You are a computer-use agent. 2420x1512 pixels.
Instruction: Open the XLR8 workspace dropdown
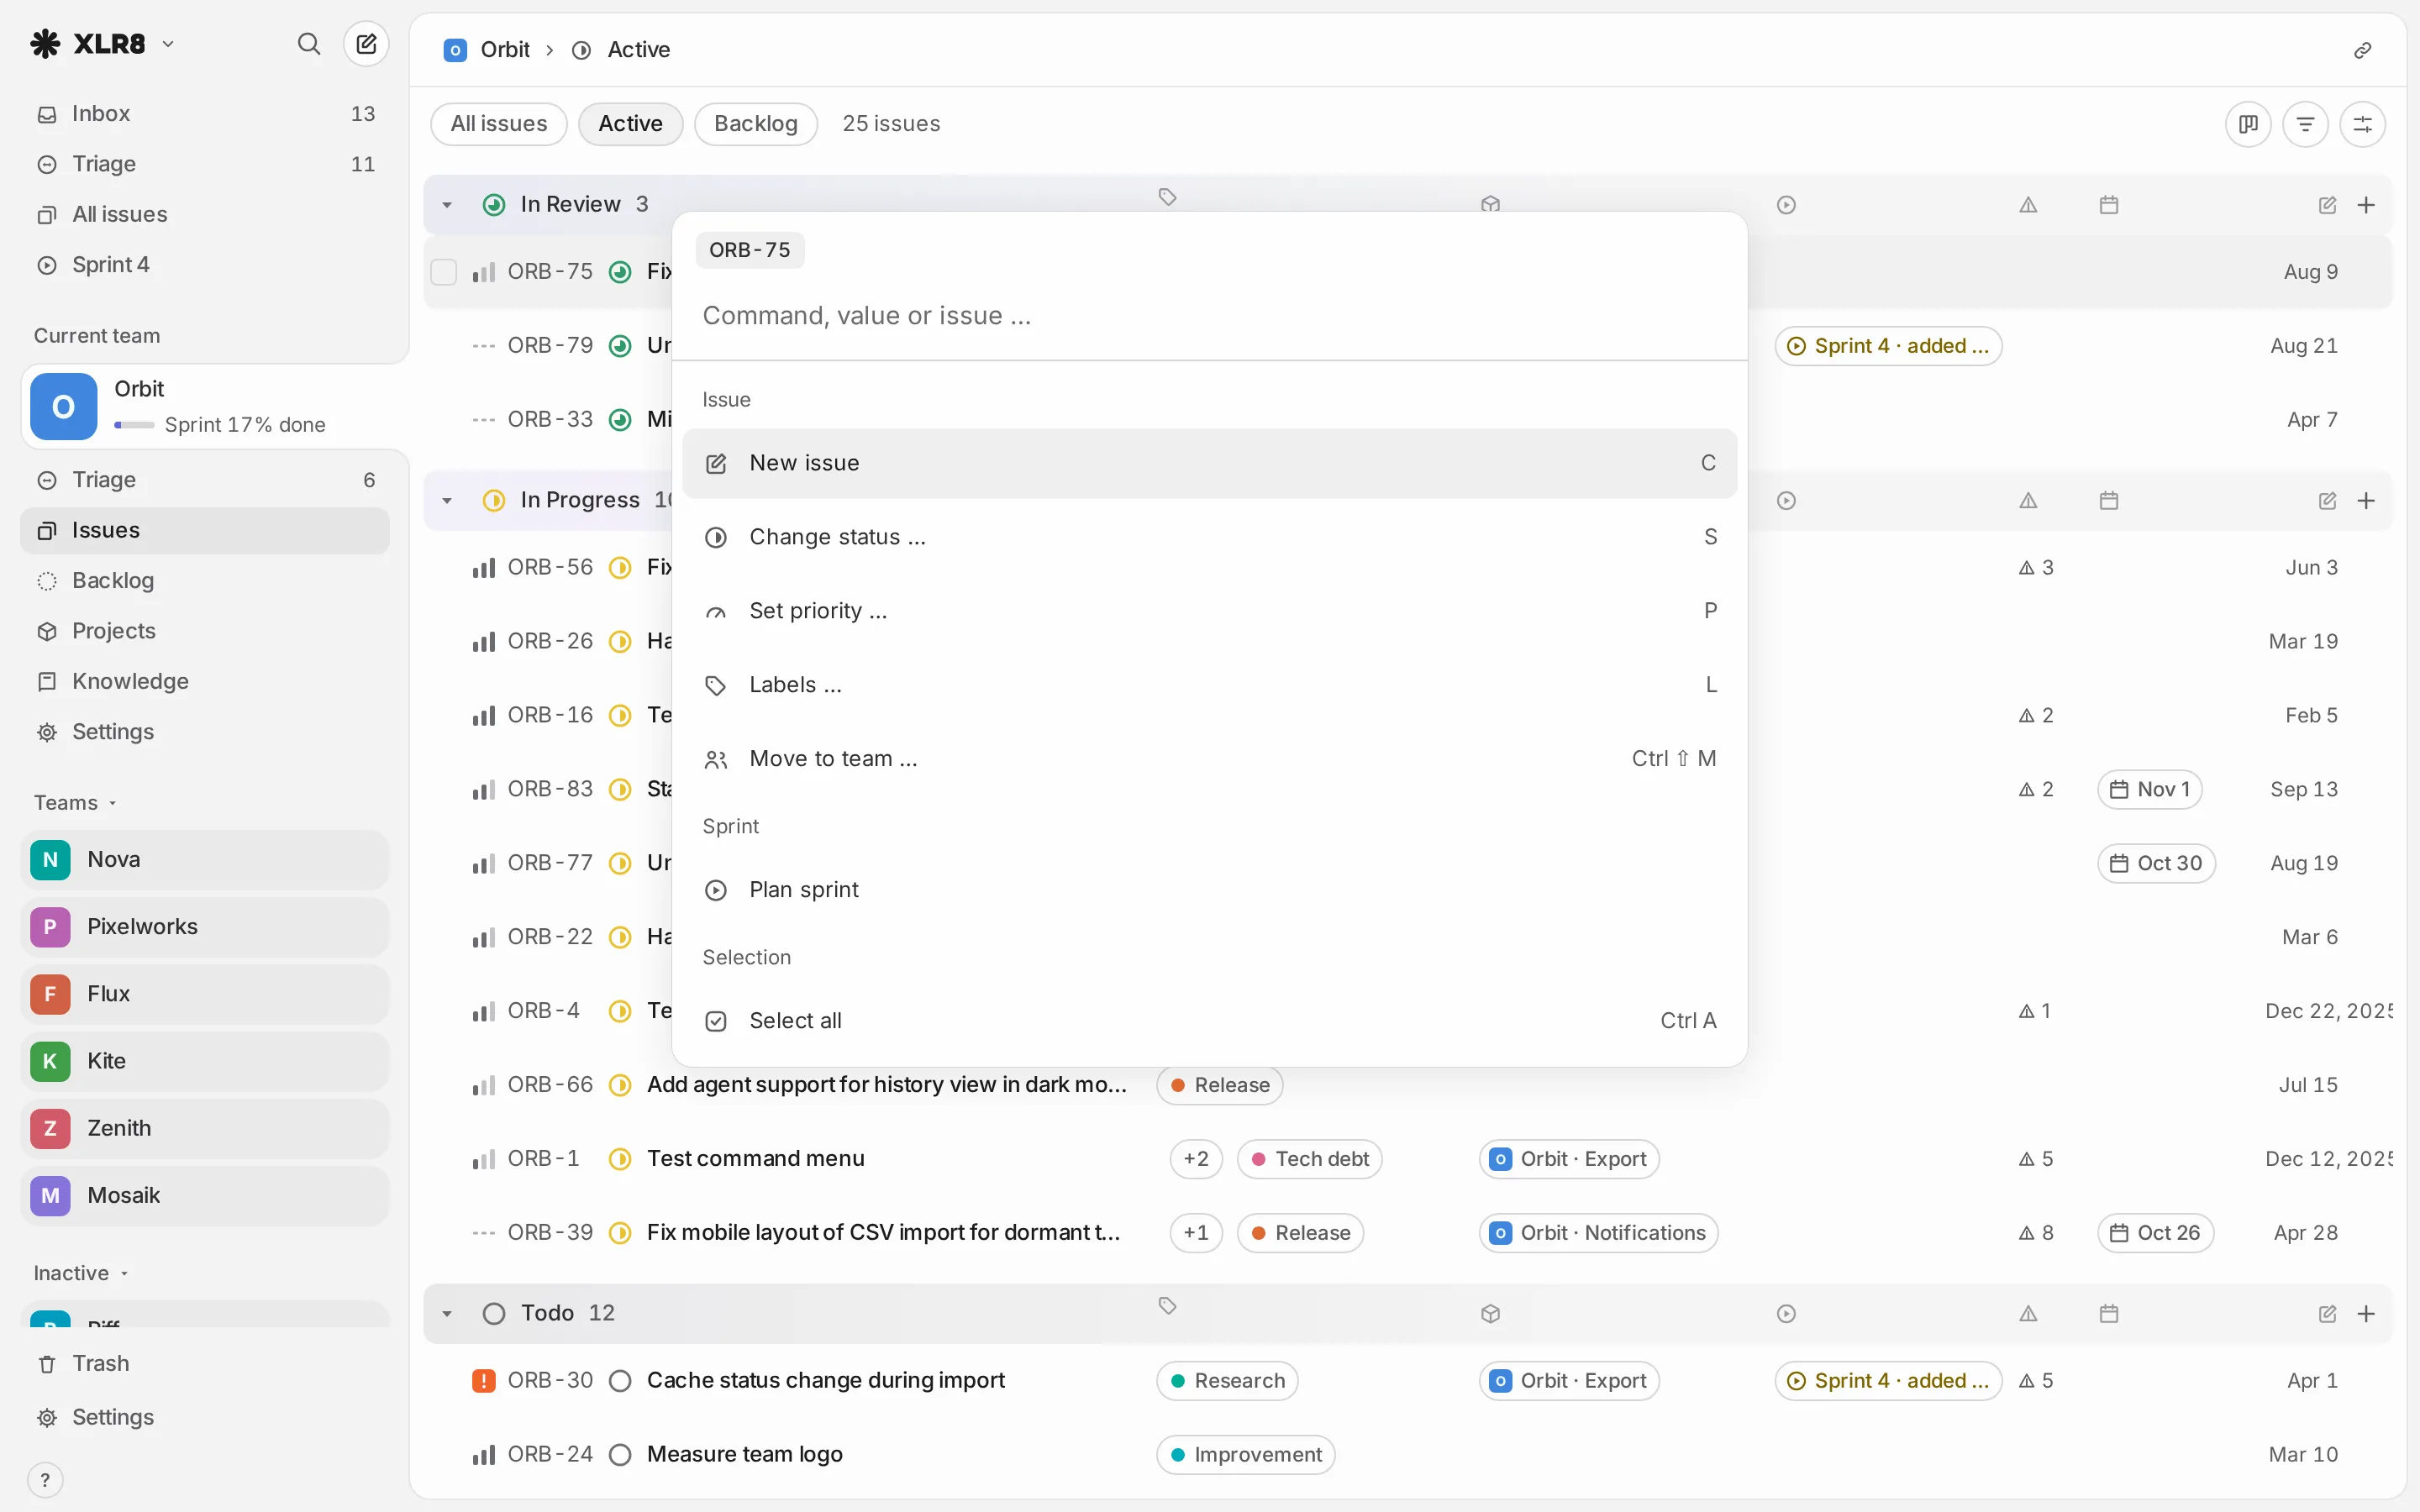pos(102,44)
